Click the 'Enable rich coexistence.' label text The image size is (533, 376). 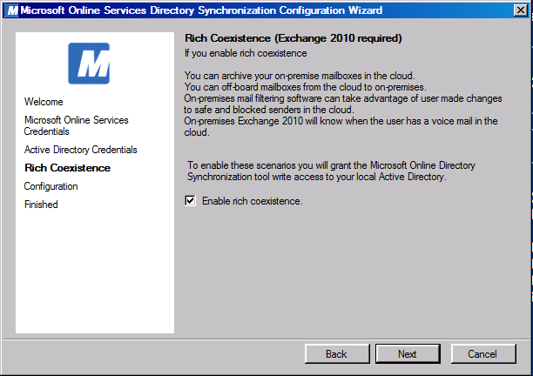click(x=253, y=201)
